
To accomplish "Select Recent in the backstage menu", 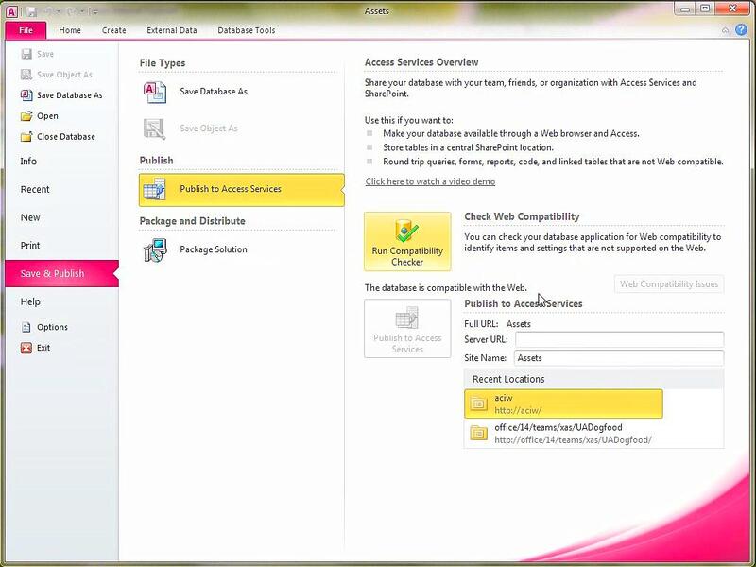I will (35, 190).
